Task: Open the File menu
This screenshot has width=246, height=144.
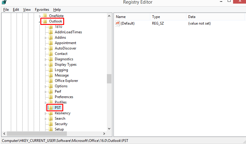Action: pos(6,10)
